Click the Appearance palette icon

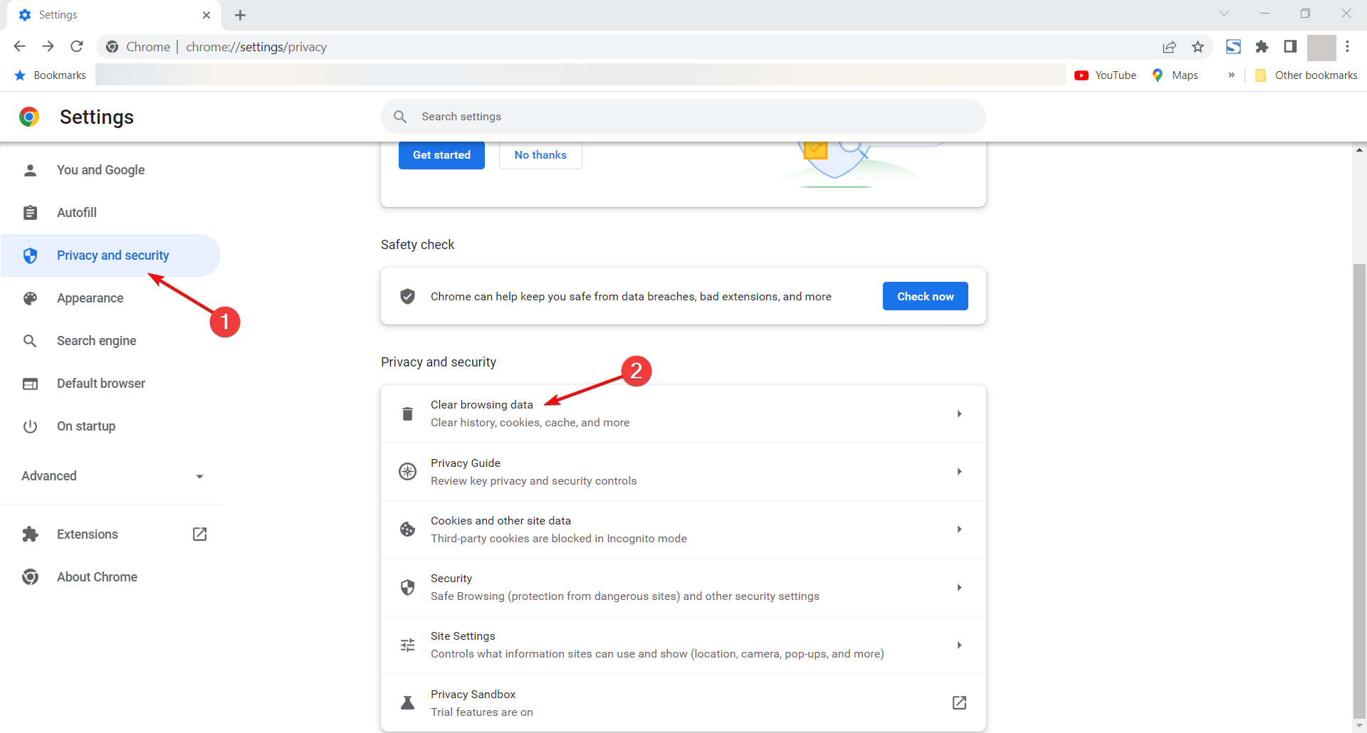(30, 298)
